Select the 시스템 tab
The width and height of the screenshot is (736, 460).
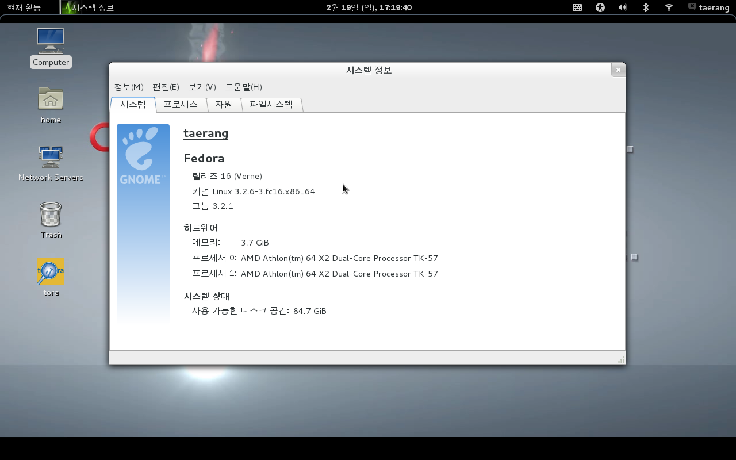click(x=133, y=105)
